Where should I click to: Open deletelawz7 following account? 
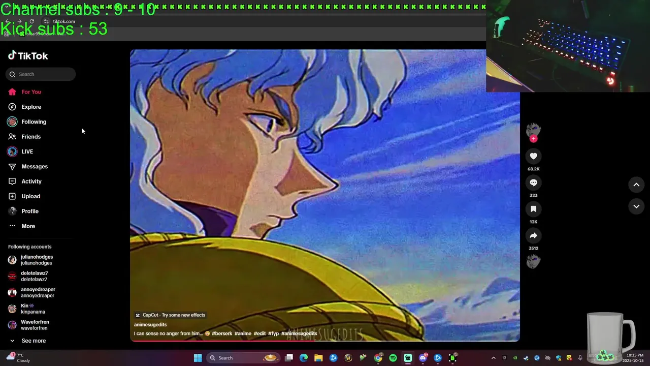point(28,276)
